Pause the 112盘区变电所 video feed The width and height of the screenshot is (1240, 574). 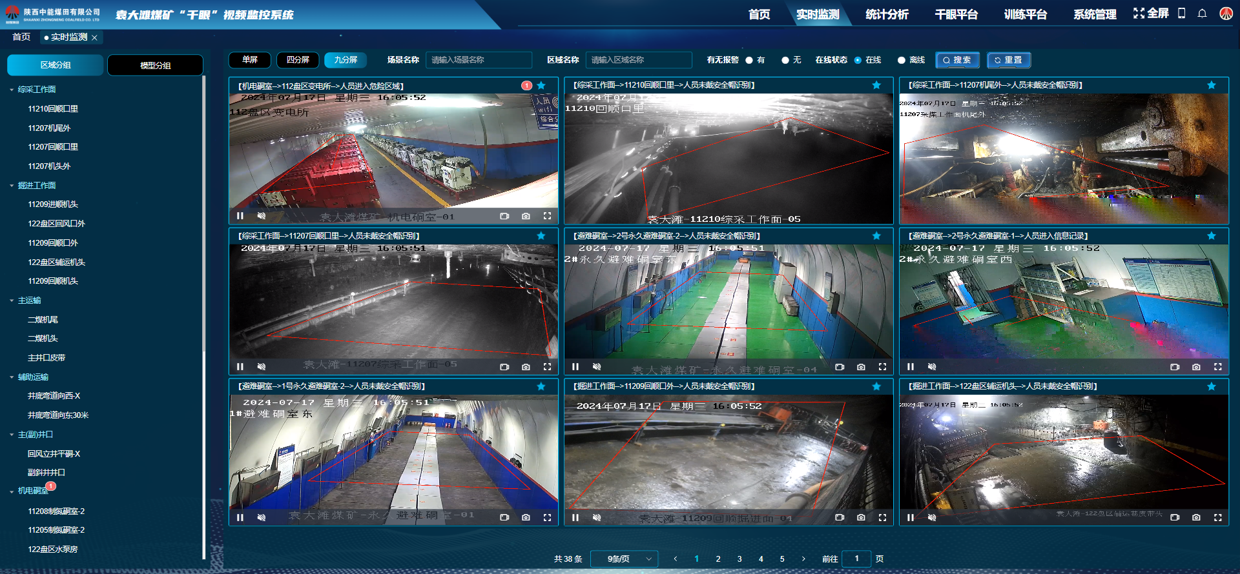coord(240,216)
